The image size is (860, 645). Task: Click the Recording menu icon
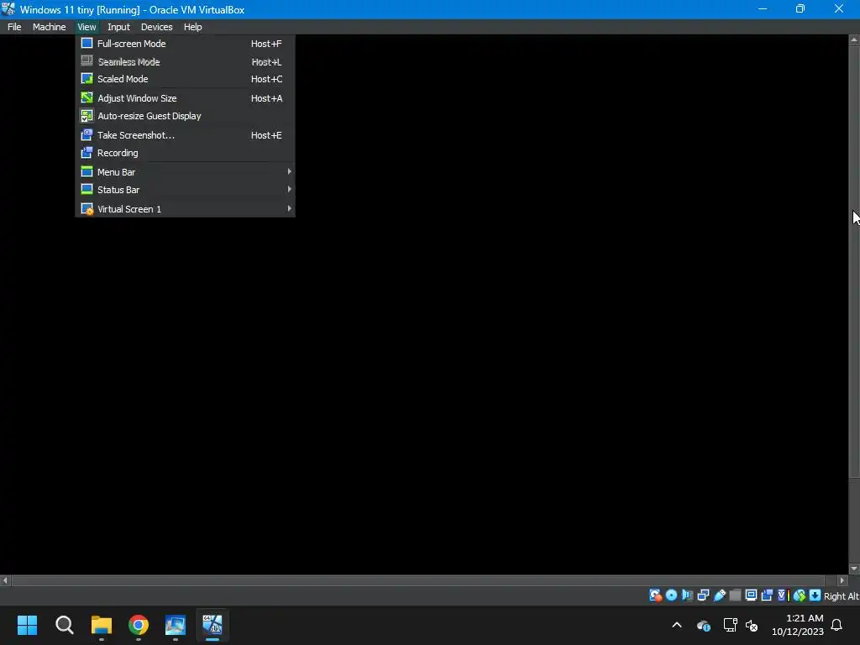(87, 153)
